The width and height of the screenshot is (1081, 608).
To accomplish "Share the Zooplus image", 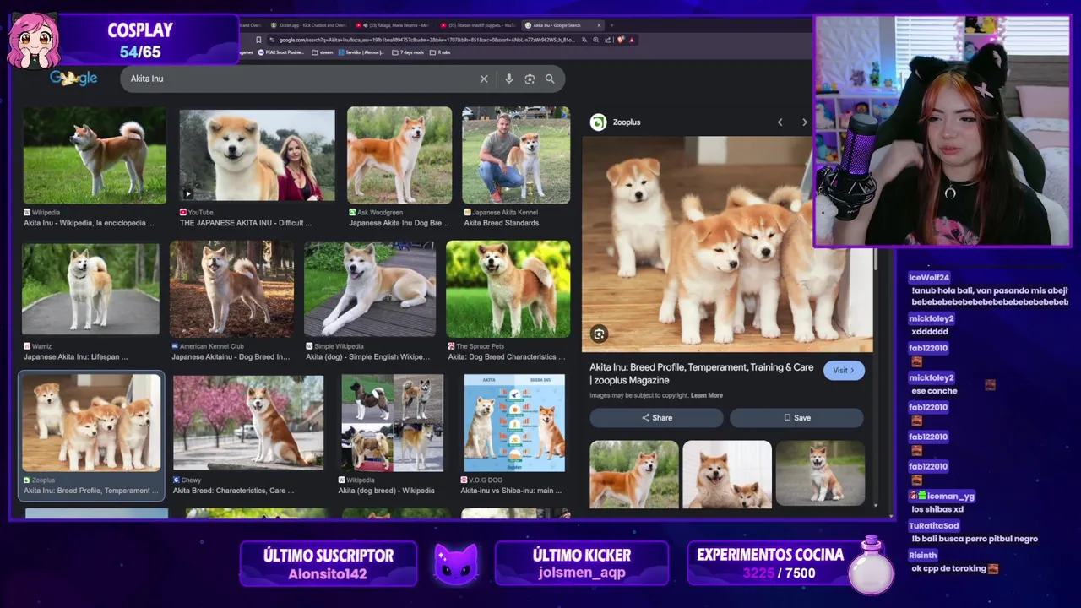I will tap(656, 418).
